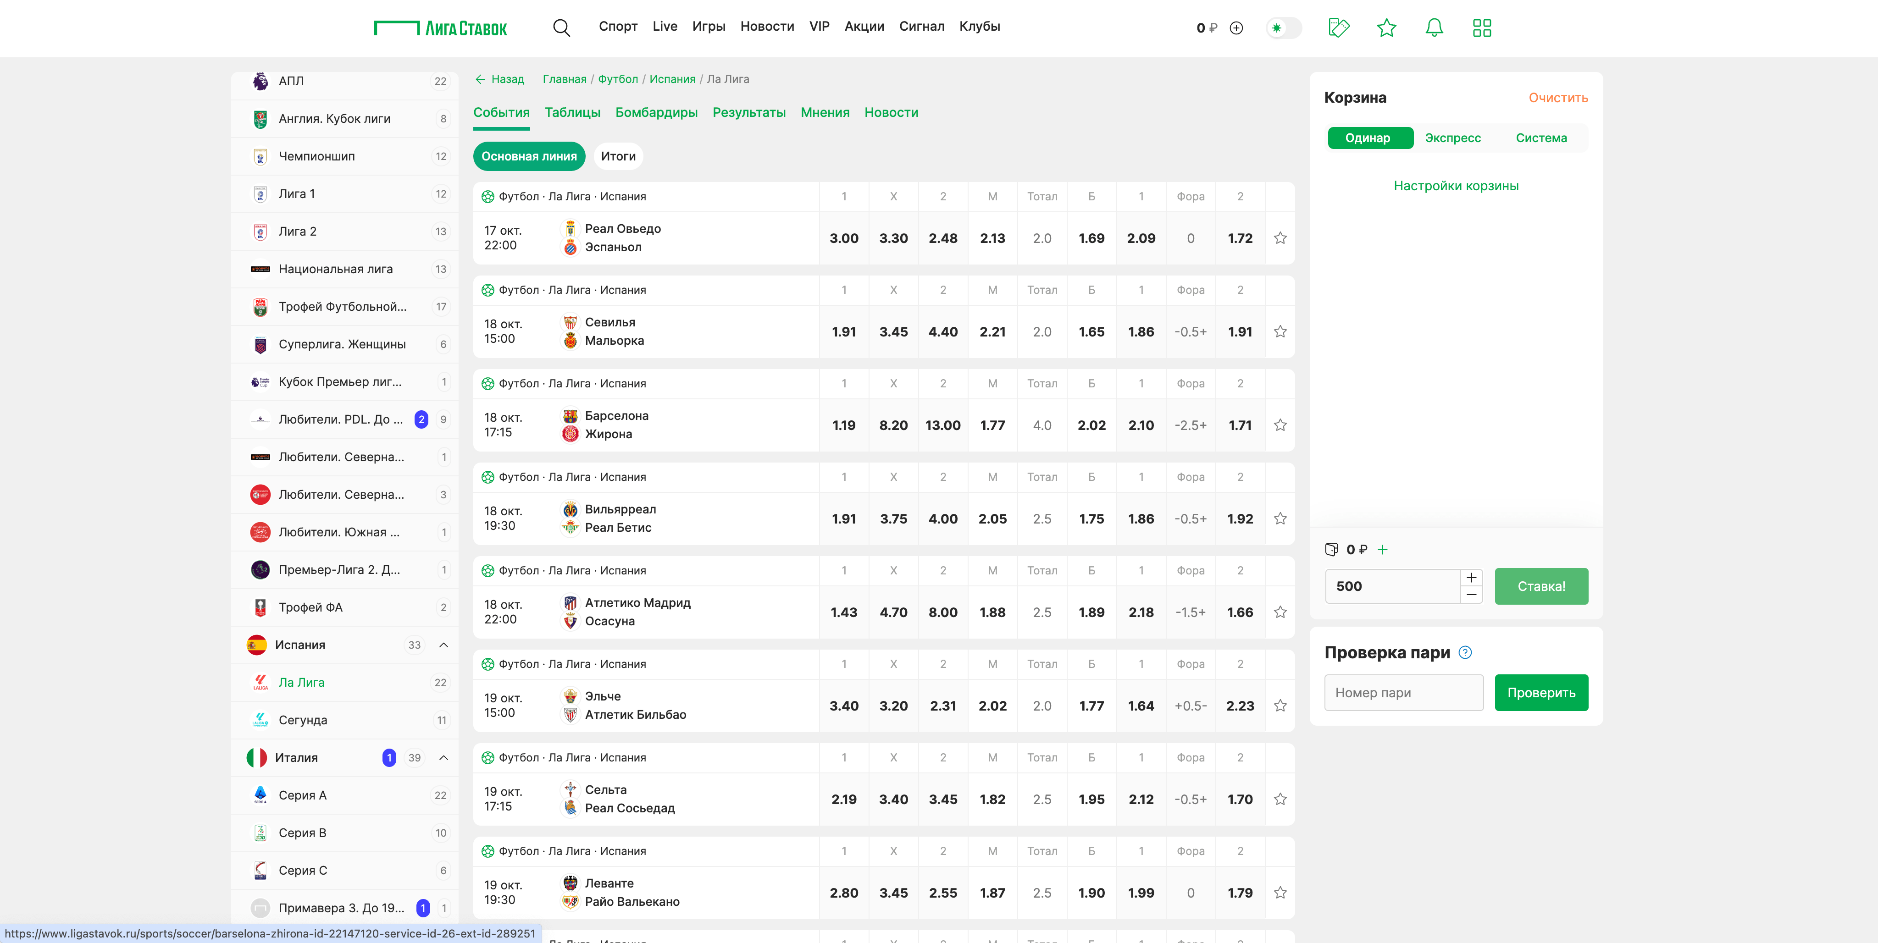Favorite the Барселона – Жирона match star
This screenshot has height=943, width=1878.
(1280, 425)
